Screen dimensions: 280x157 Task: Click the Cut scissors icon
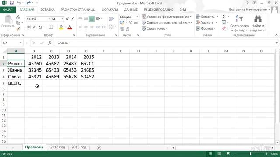click(x=18, y=17)
